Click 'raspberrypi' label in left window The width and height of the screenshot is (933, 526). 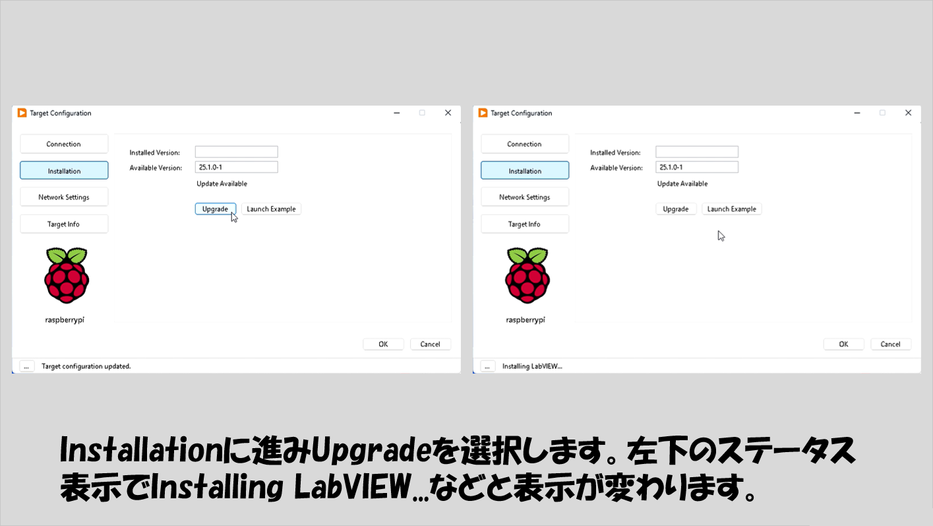65,319
